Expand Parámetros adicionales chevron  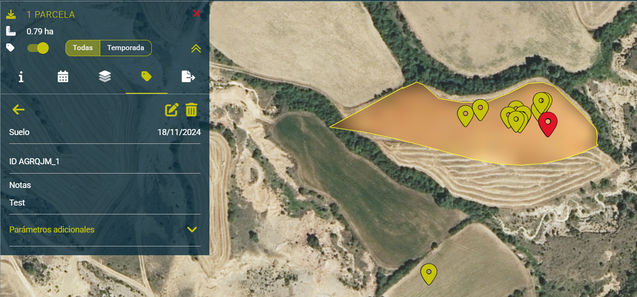pos(192,230)
